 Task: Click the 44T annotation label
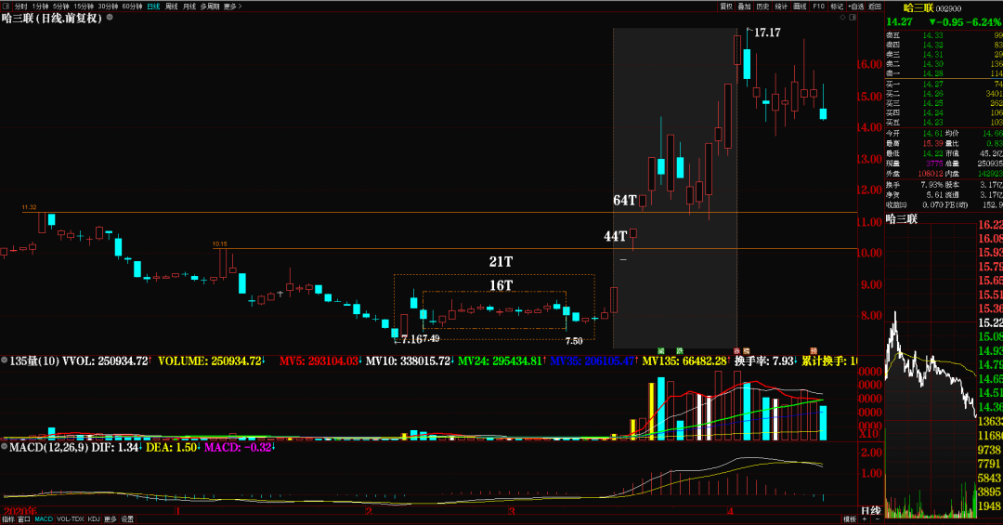pos(616,236)
